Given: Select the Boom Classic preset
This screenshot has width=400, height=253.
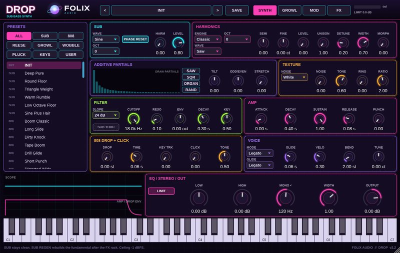Looking at the screenshot, I should click(44, 121).
